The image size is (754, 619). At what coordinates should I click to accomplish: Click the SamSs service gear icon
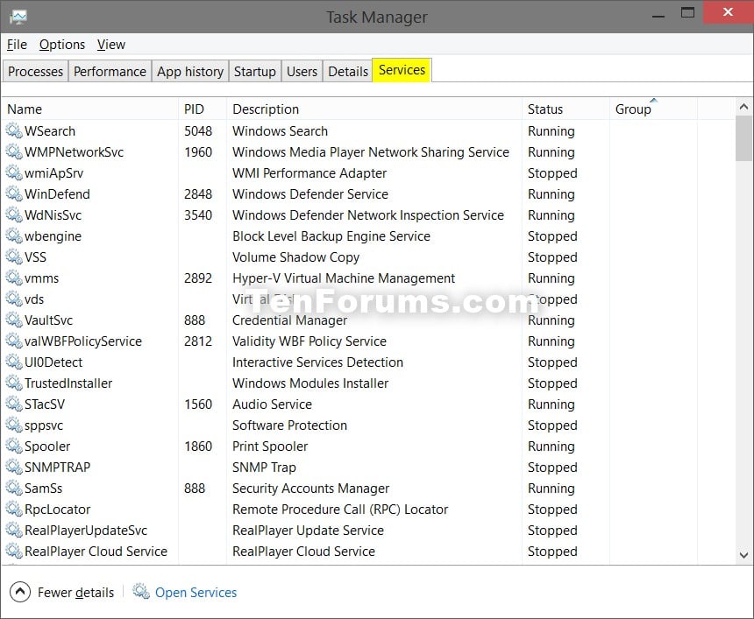(14, 488)
